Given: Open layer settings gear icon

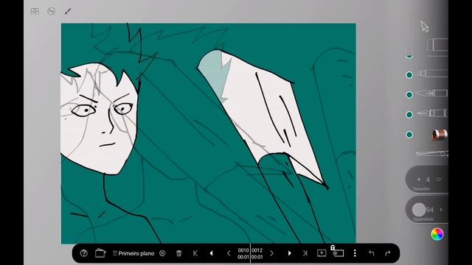Looking at the screenshot, I should point(162,253).
